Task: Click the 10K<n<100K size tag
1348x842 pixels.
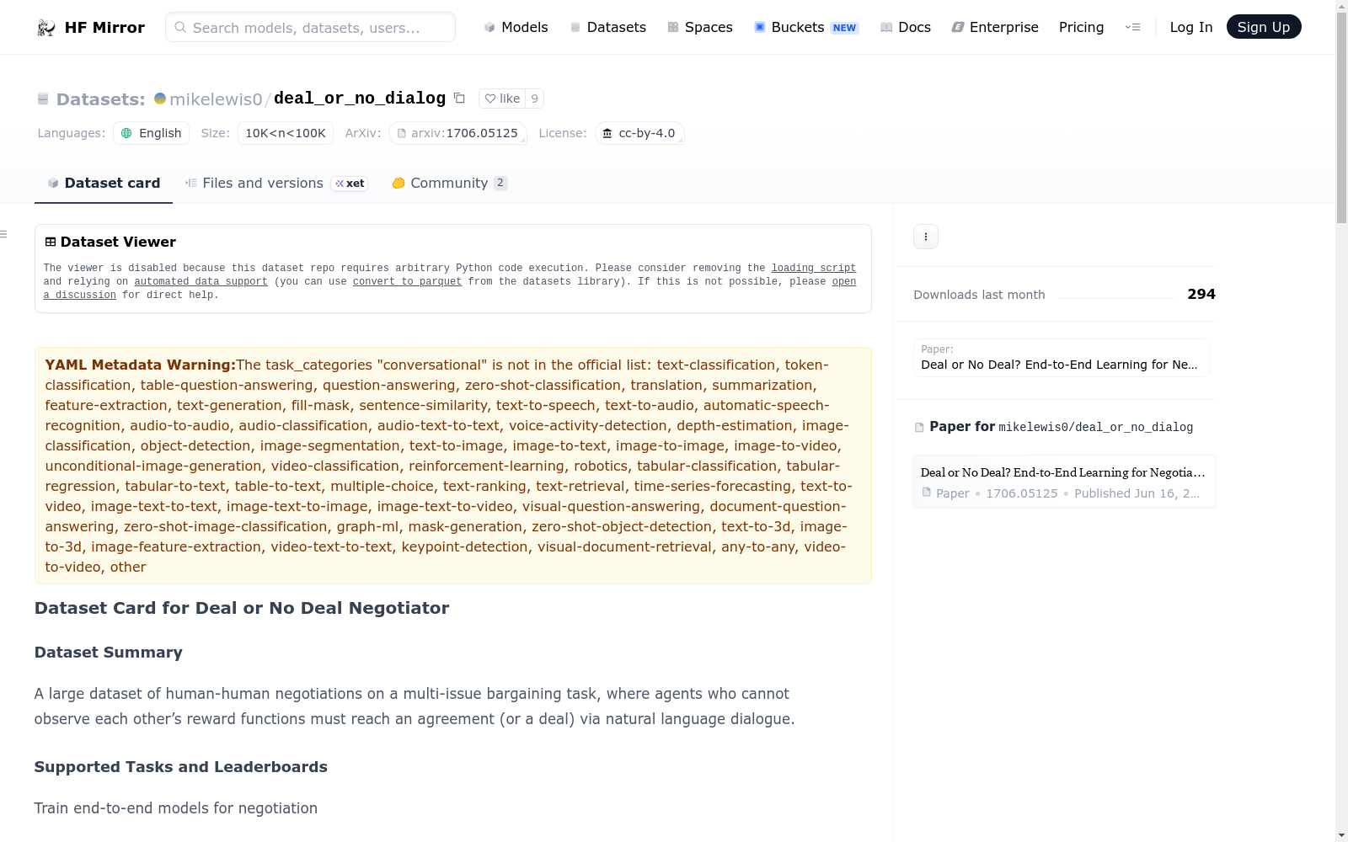Action: [x=286, y=133]
